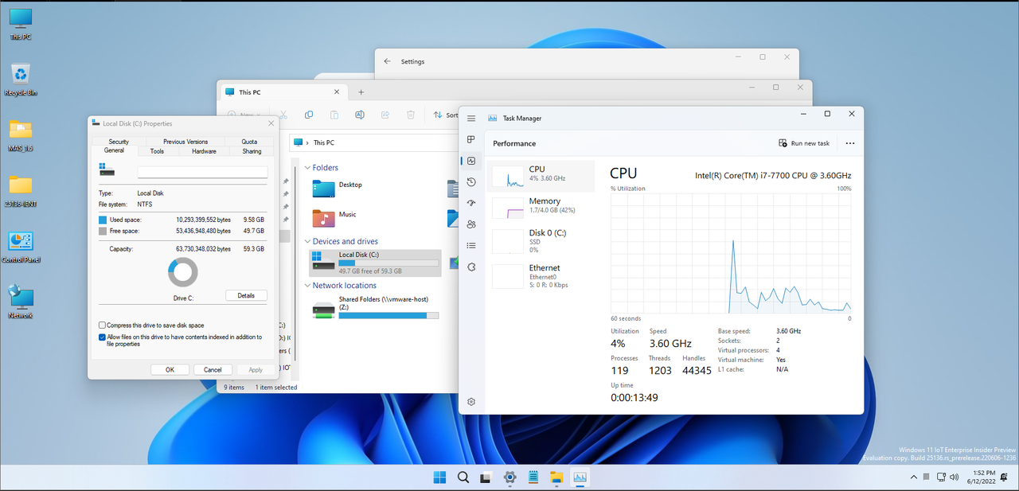This screenshot has height=491, width=1019.
Task: Click Task Manager icon on taskbar
Action: 580,477
